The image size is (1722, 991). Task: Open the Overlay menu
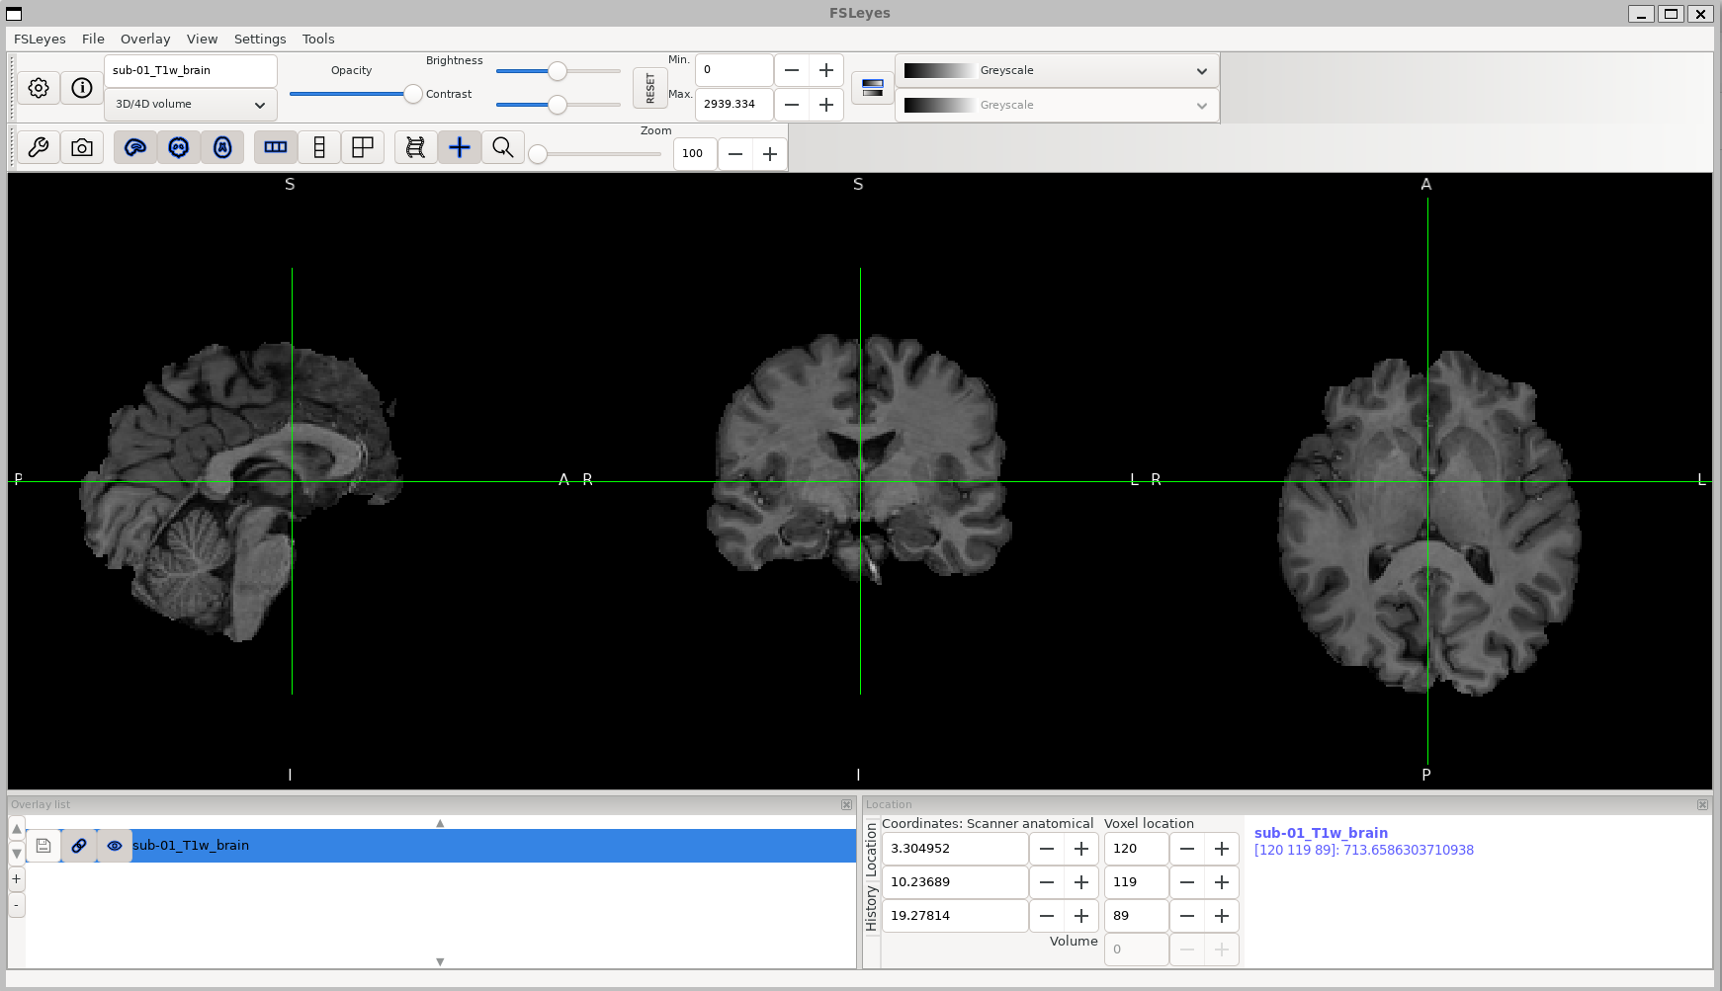(x=145, y=39)
